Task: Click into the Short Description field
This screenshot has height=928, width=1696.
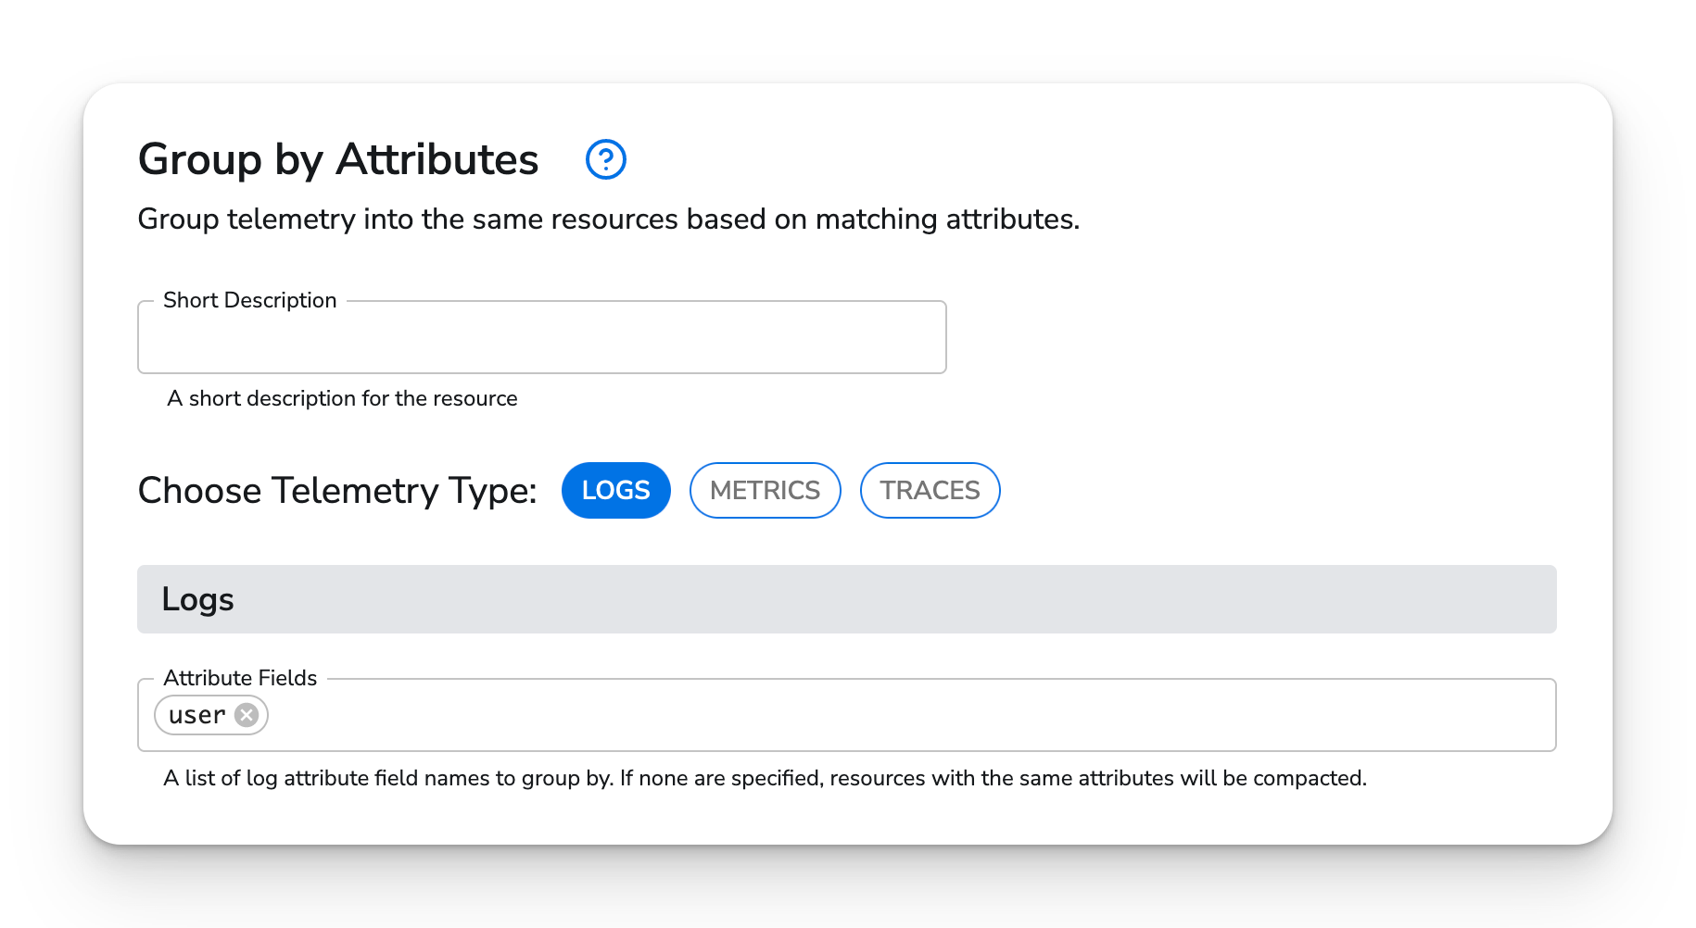Action: [541, 338]
